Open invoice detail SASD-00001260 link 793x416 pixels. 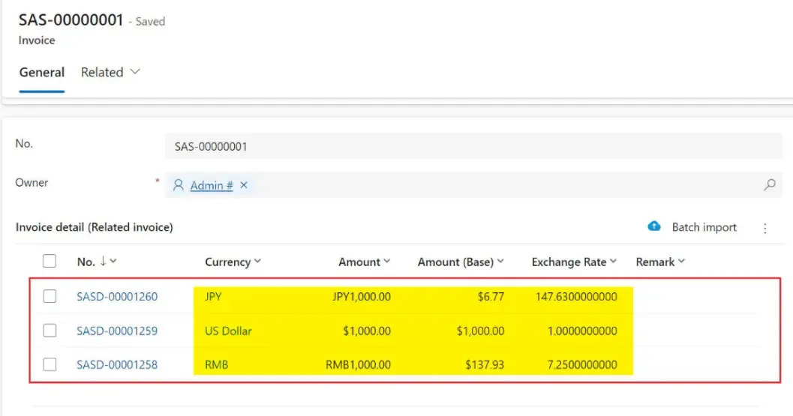[117, 296]
